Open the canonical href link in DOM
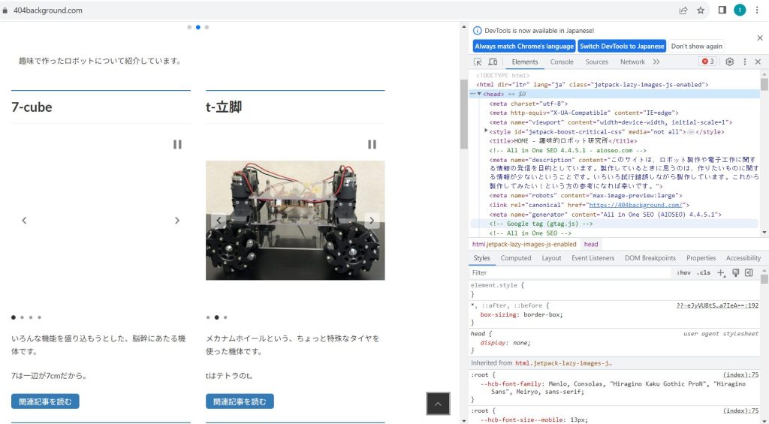The height and width of the screenshot is (424, 769). tap(635, 205)
